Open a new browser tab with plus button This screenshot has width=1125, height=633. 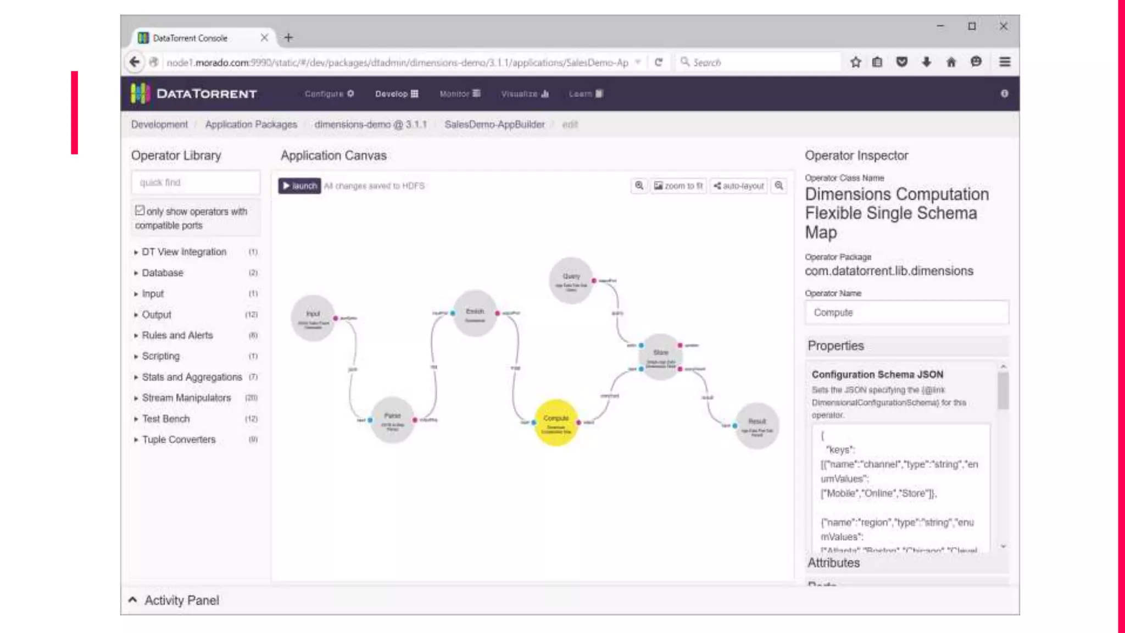pyautogui.click(x=288, y=37)
